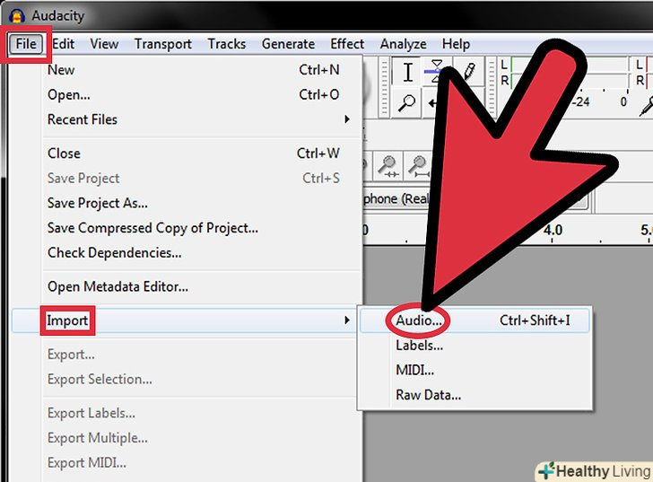Click the 0 dB mark on meter
The height and width of the screenshot is (482, 653).
pos(623,102)
